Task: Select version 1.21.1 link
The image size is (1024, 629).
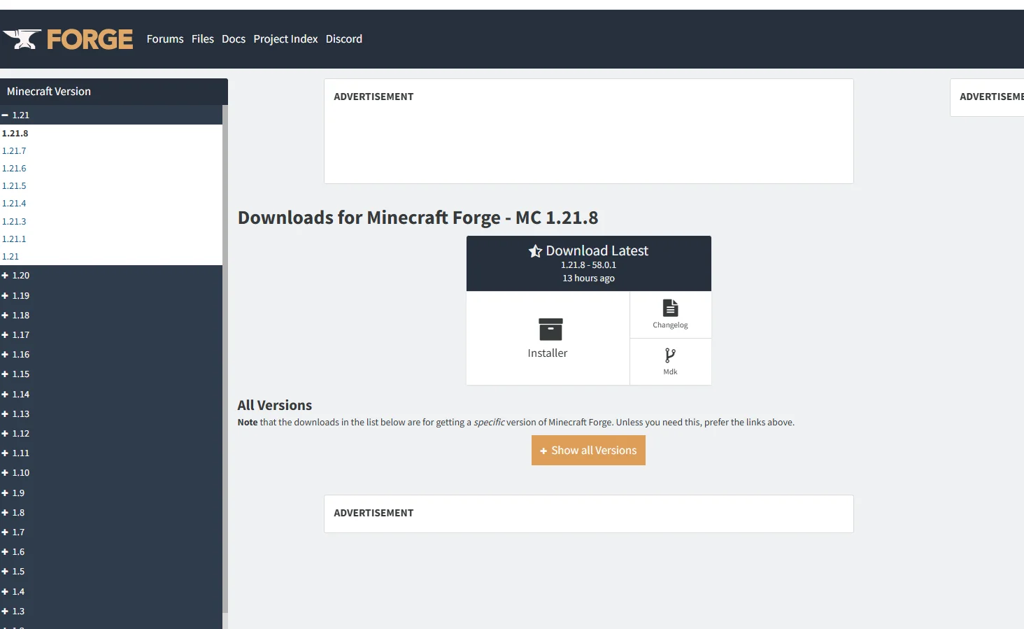Action: (14, 239)
